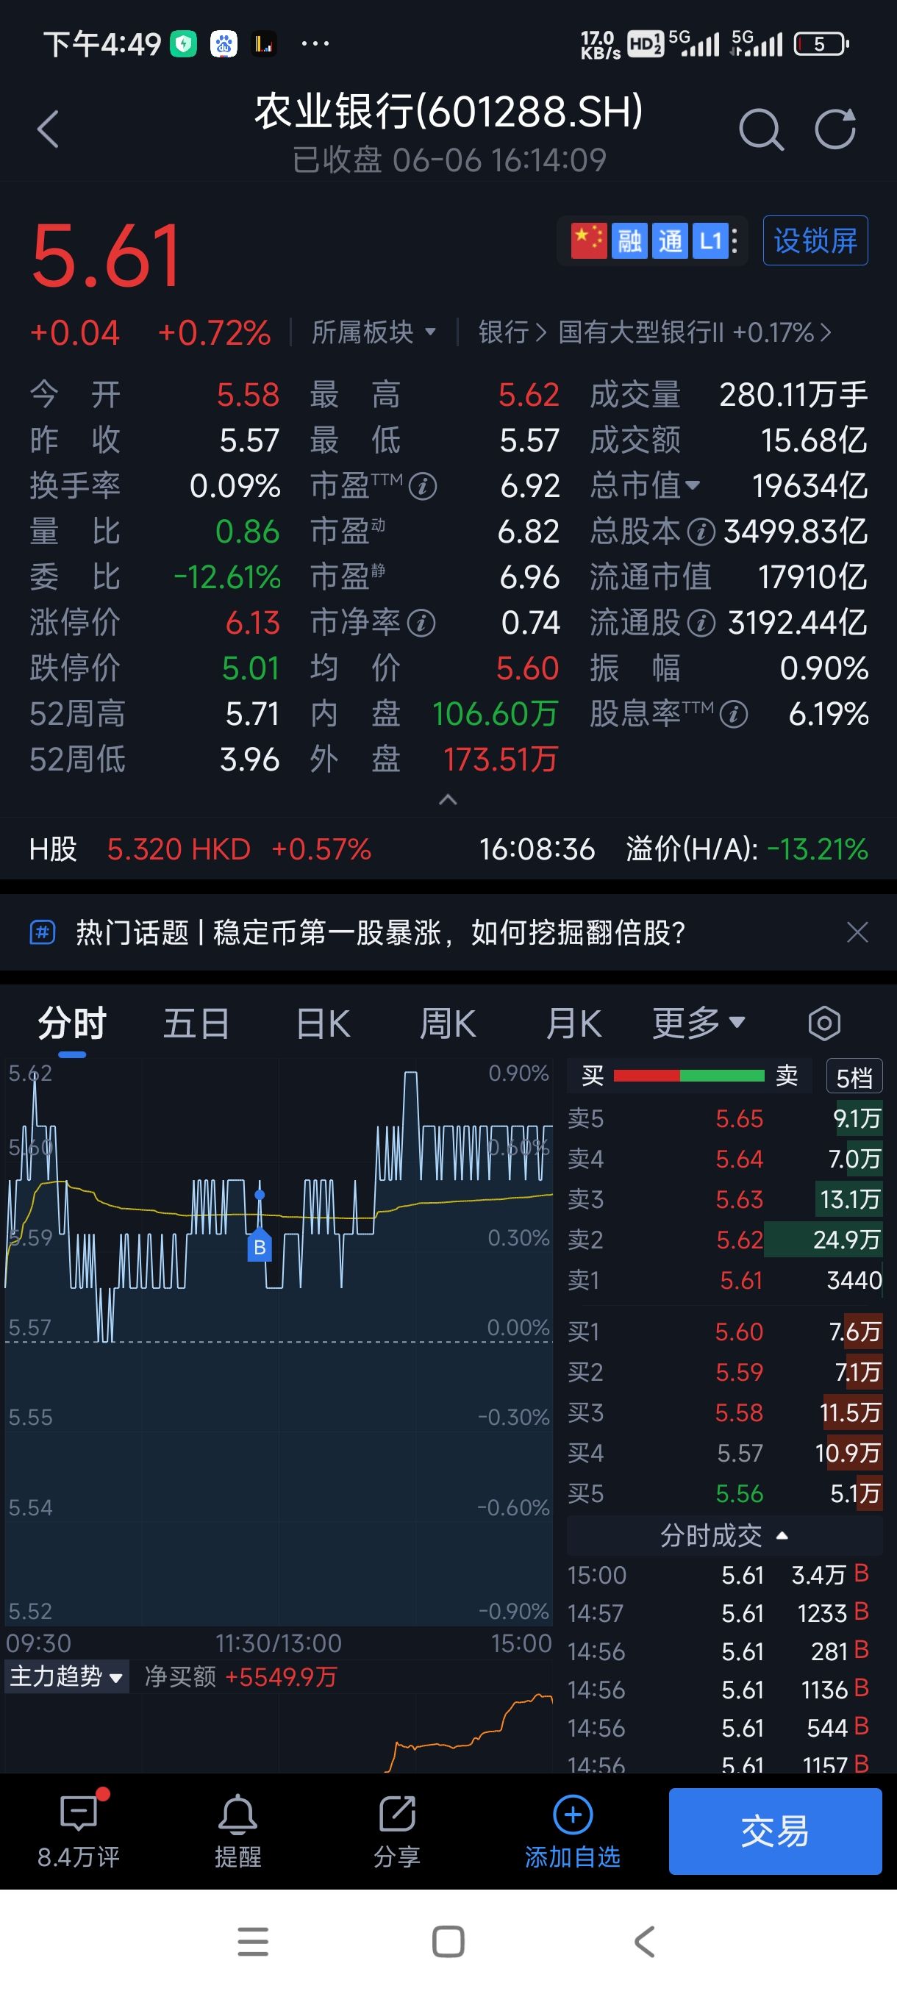Switch to the 日K chart tab
Screen dimensions: 897x1994
(x=324, y=1023)
